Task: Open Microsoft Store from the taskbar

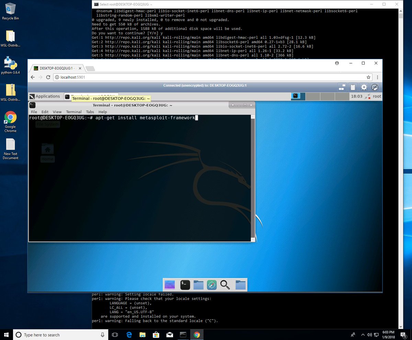Action: 156,335
